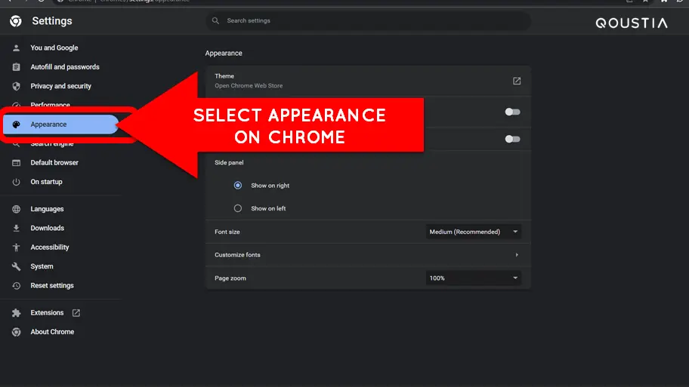This screenshot has height=387, width=689.
Task: Click the puzzle piece icon for Extensions
Action: 17,313
